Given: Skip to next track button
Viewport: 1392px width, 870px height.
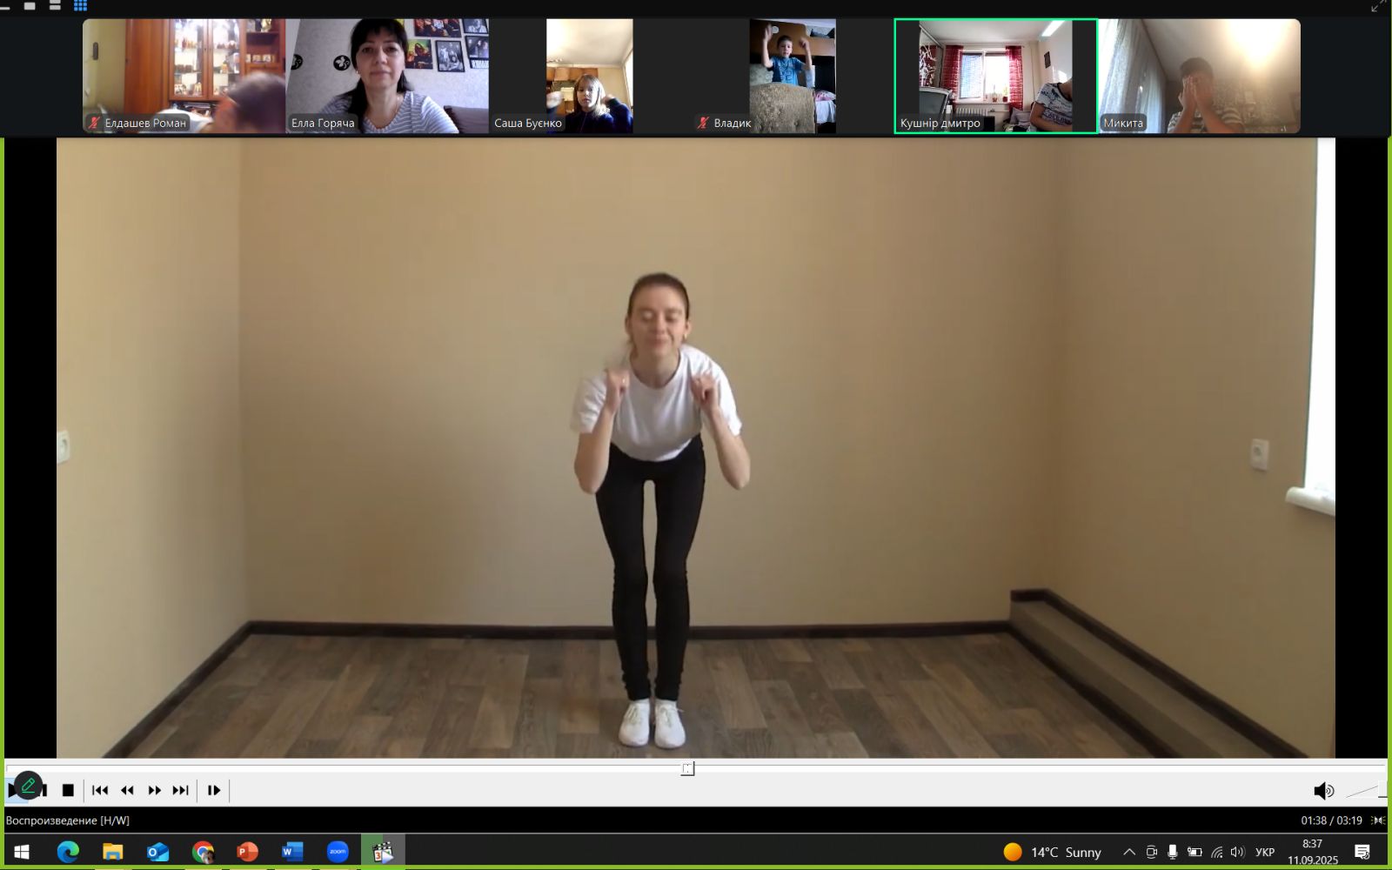Looking at the screenshot, I should click(180, 790).
